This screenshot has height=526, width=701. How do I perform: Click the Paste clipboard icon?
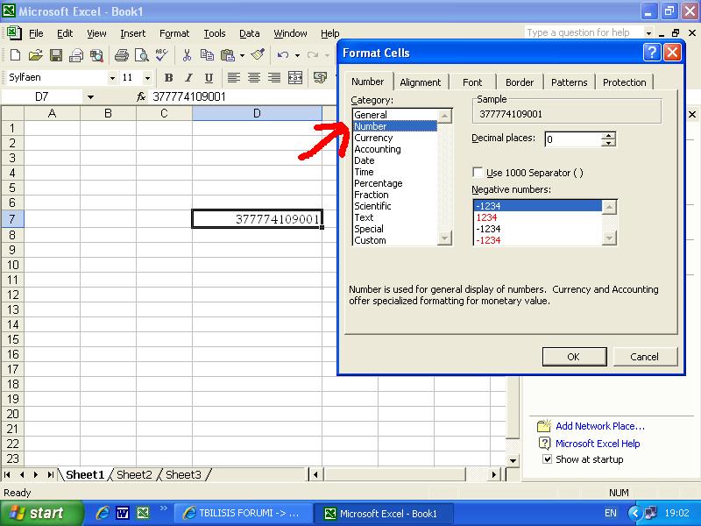[x=228, y=55]
